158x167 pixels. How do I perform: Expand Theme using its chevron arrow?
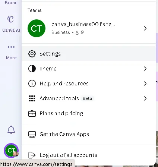145,69
